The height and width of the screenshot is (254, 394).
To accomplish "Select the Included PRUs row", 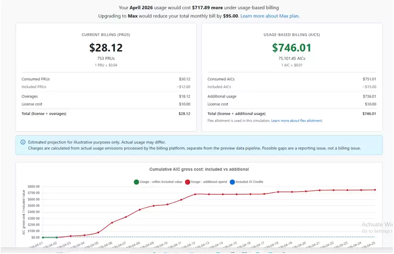I will [x=106, y=87].
